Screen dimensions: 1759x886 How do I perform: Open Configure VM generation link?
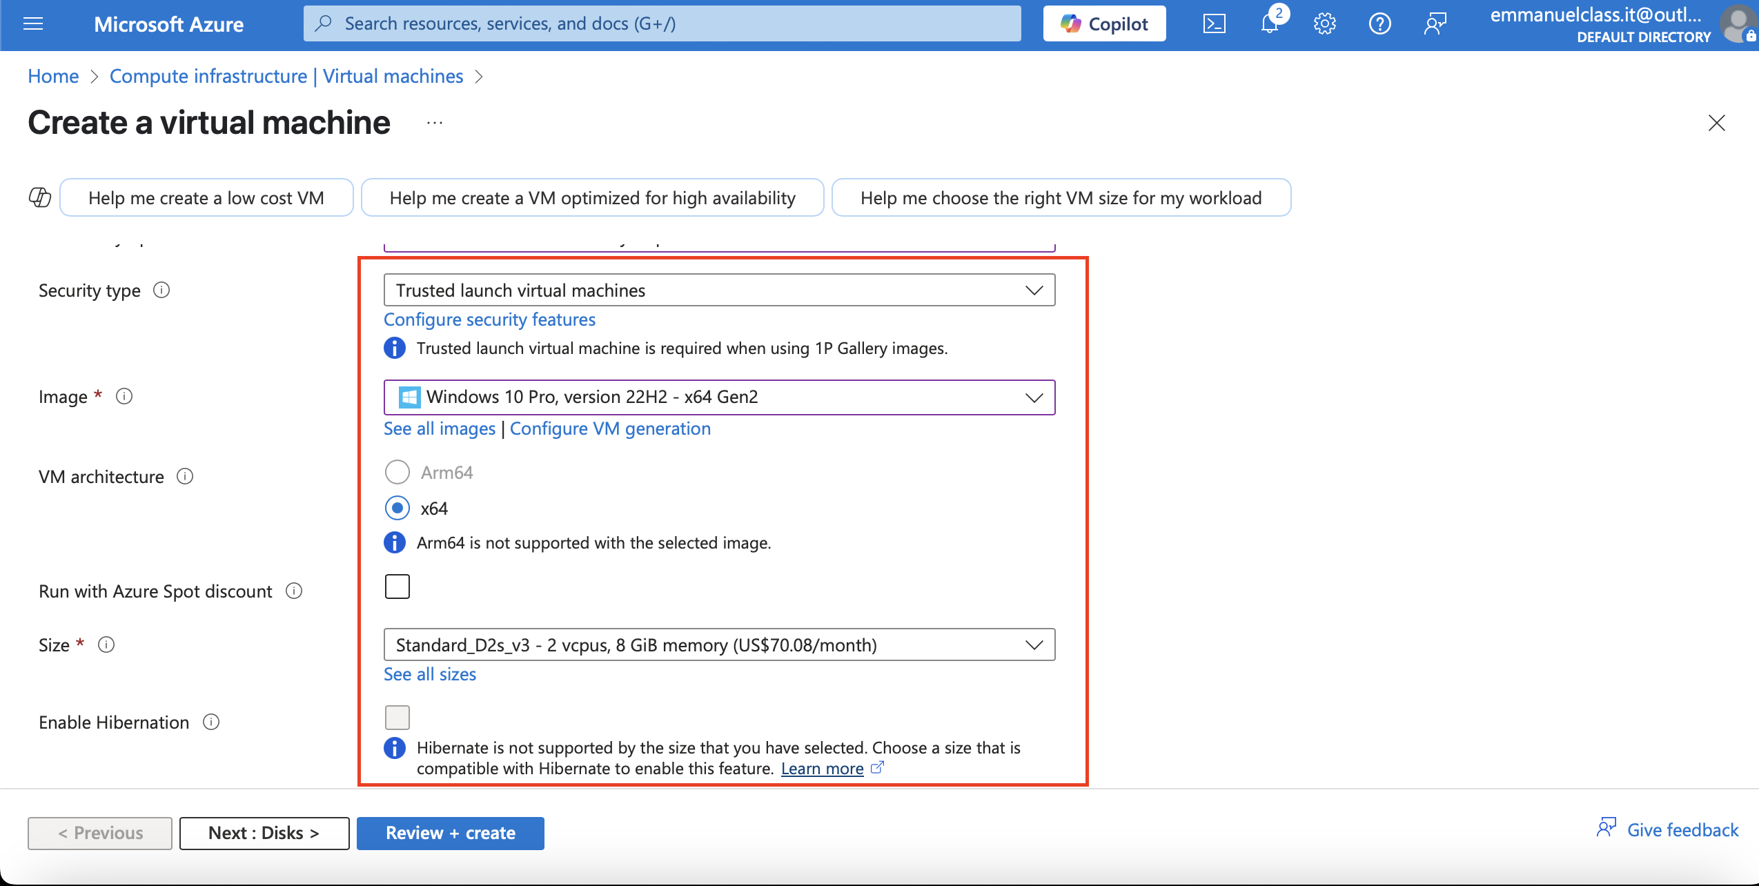[610, 429]
